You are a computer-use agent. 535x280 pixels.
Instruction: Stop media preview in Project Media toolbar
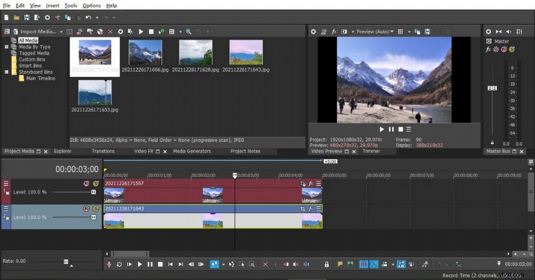(x=151, y=31)
